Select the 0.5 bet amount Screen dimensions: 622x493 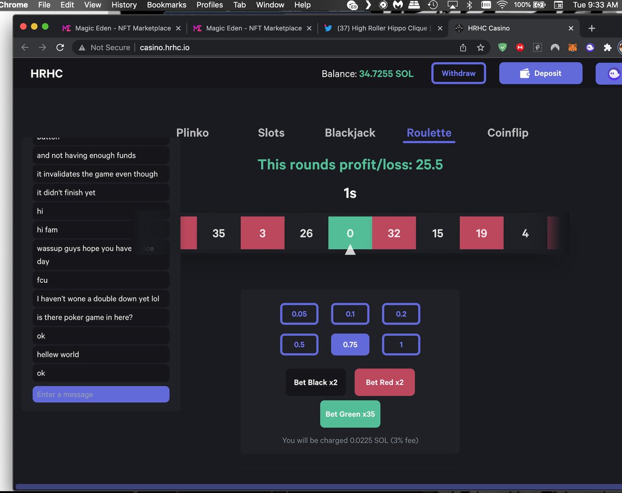[x=299, y=344]
